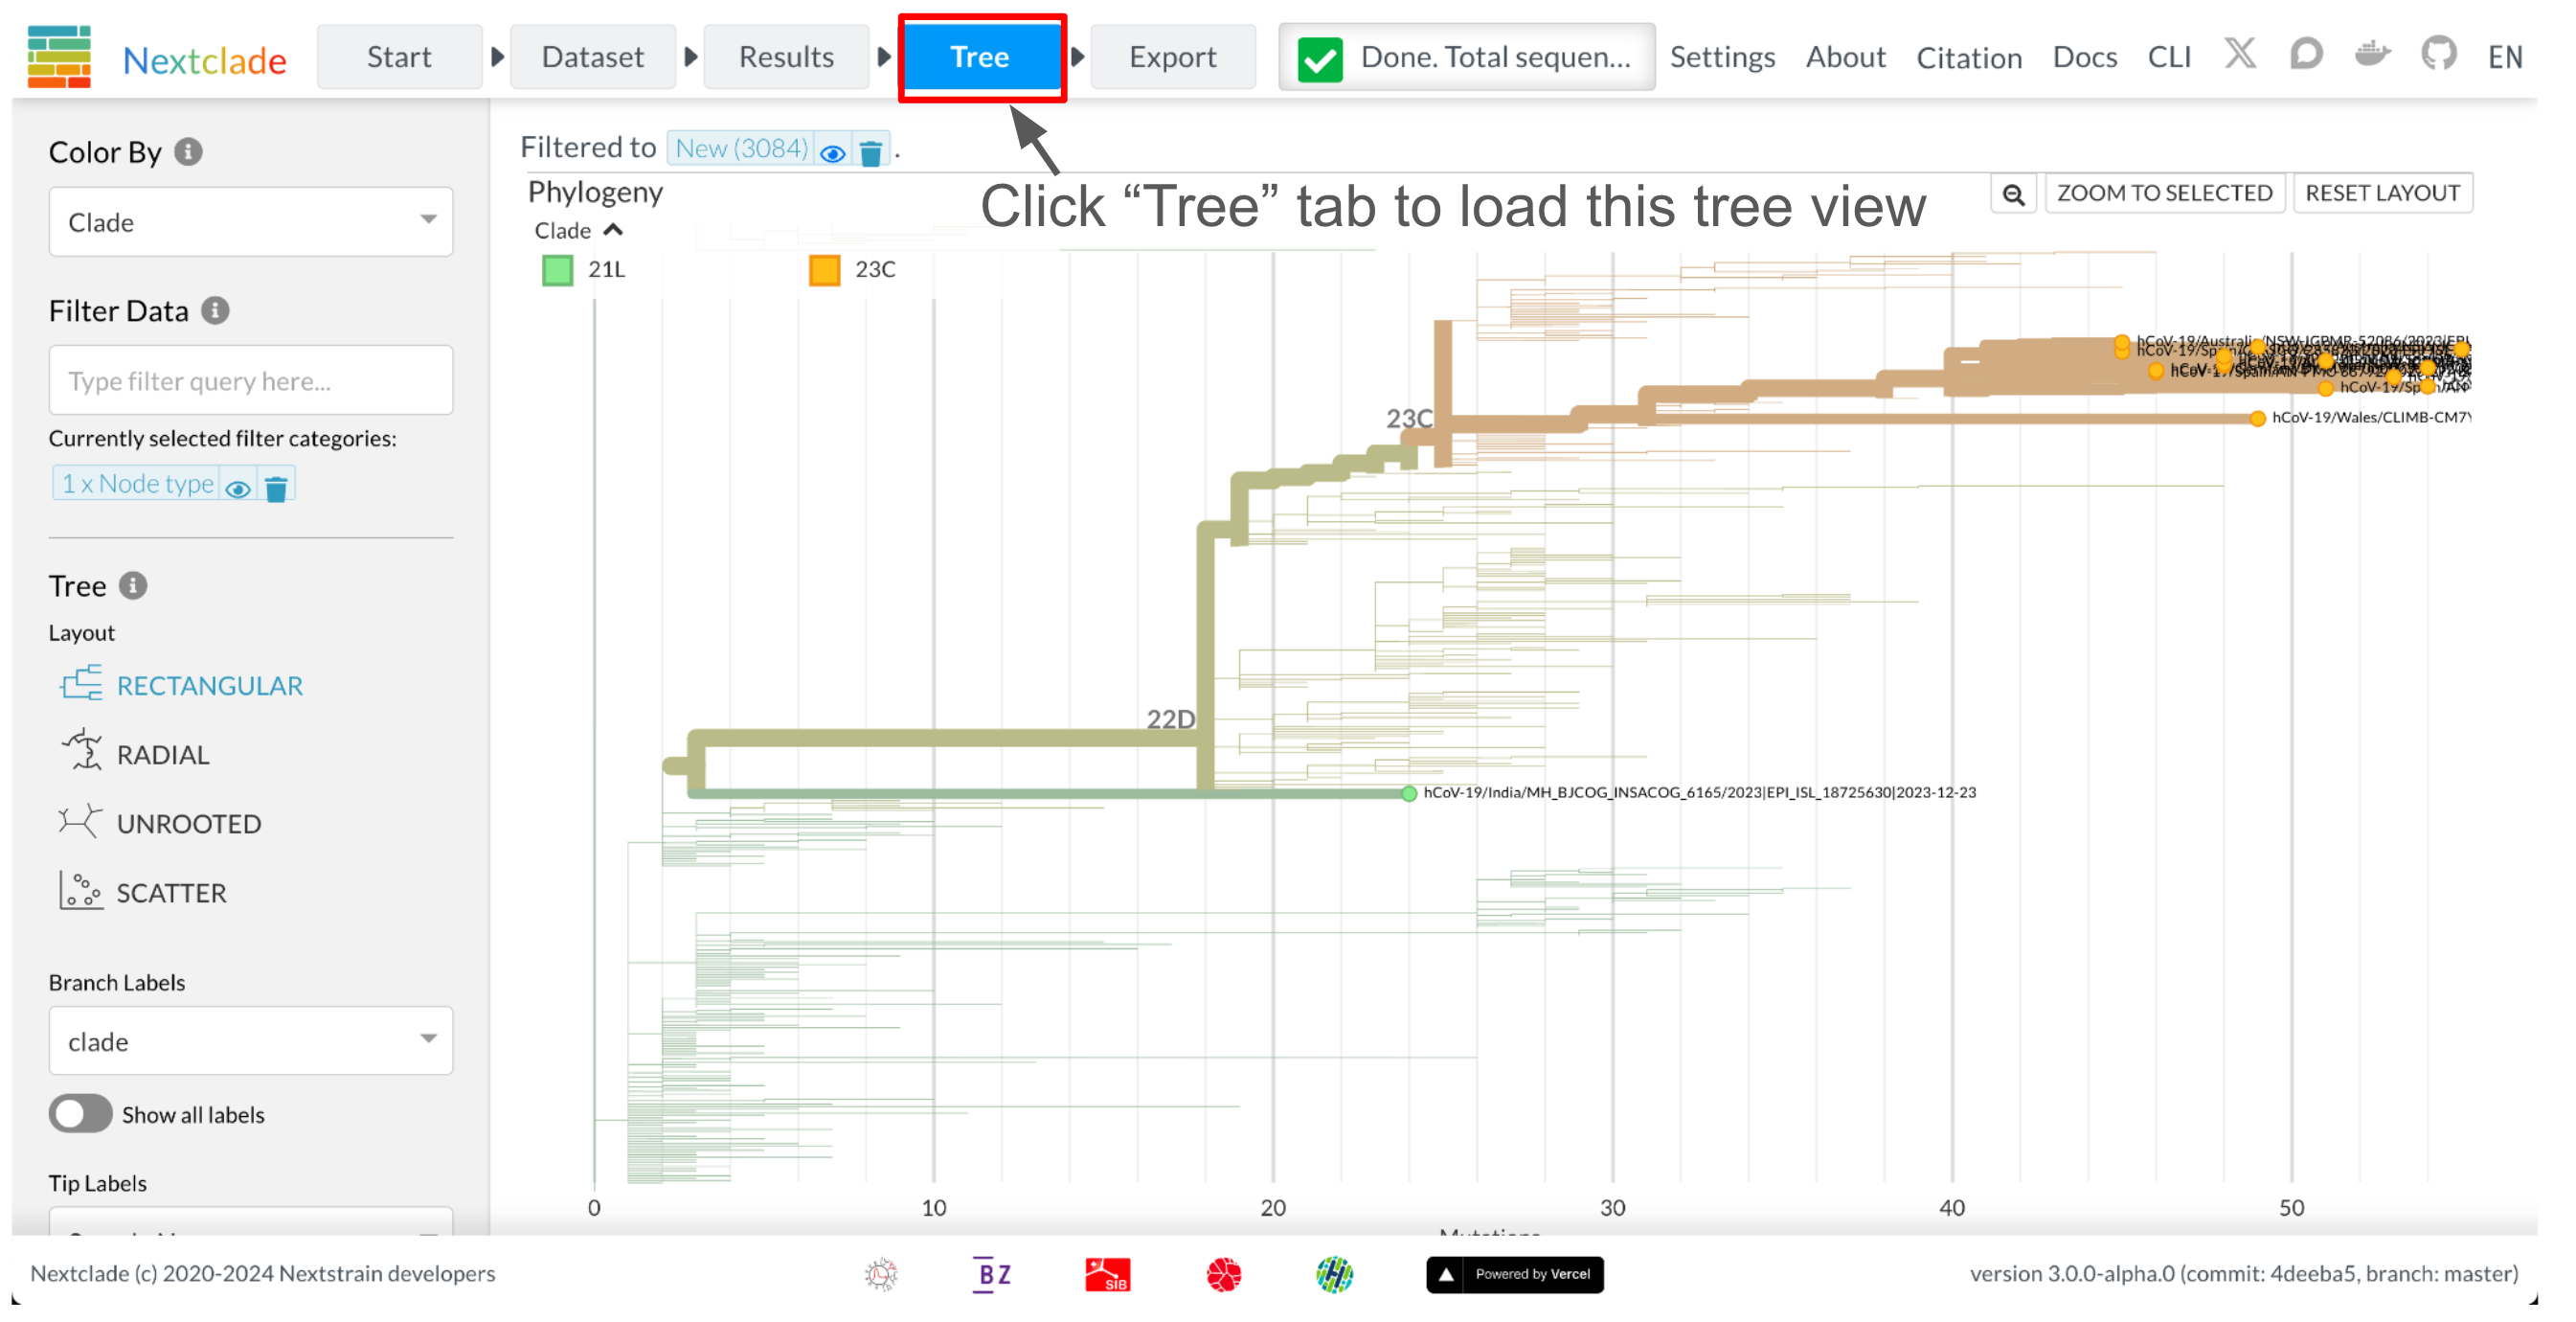2576x1322 pixels.
Task: Click the Nextclade logo icon
Action: pos(59,57)
